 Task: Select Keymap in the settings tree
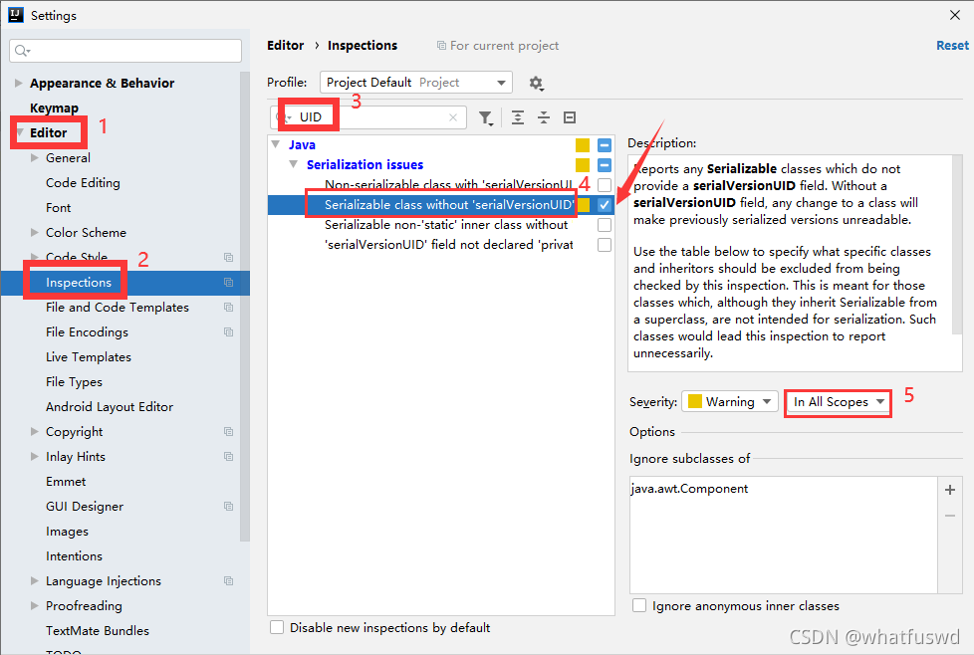coord(54,109)
